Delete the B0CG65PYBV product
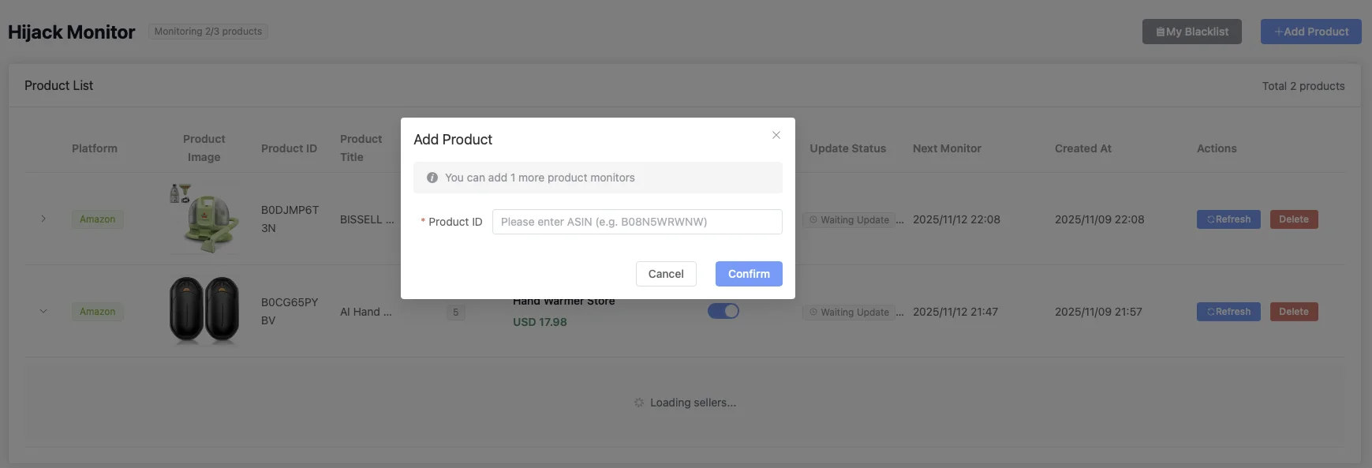The height and width of the screenshot is (468, 1372). pyautogui.click(x=1293, y=312)
